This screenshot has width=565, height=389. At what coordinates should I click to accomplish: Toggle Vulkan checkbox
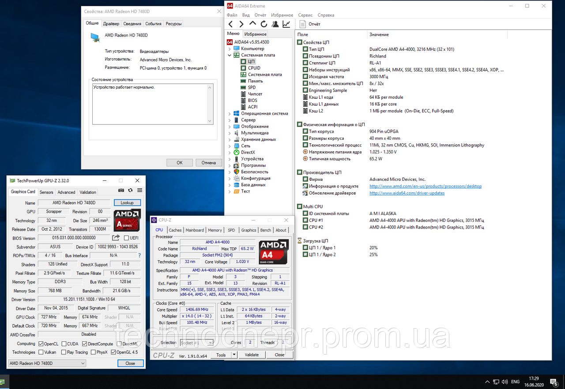tap(41, 352)
